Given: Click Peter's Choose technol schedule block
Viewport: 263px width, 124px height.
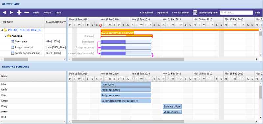Looking at the screenshot, I should tap(172, 112).
